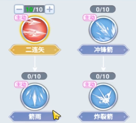Increase 二连矢 level with plus button

click(50, 9)
